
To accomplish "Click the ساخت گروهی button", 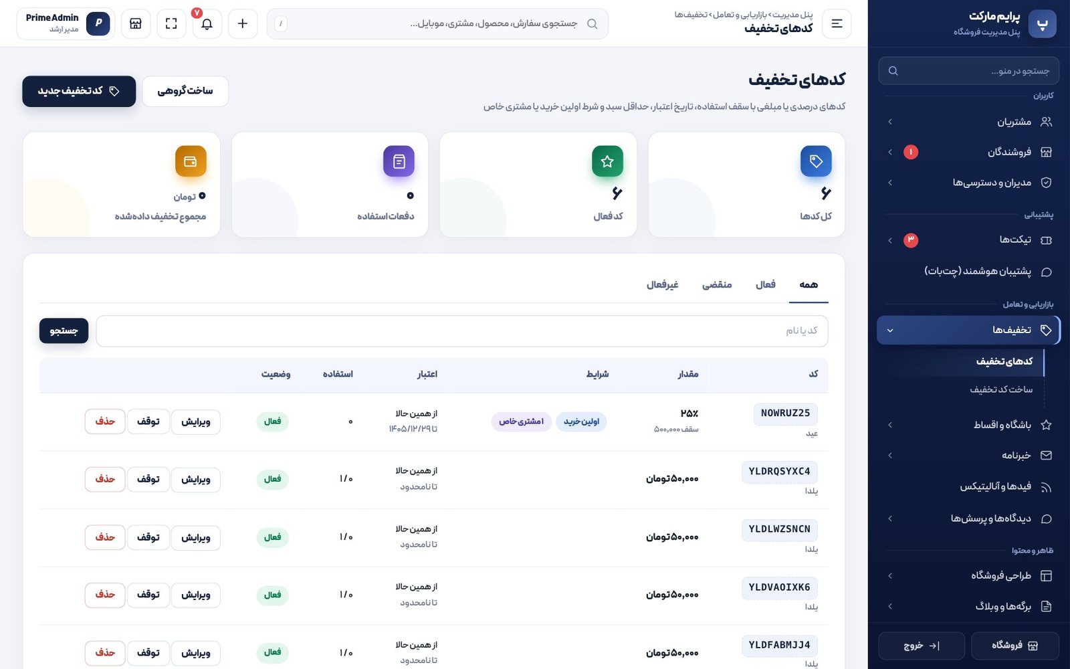I will point(185,91).
